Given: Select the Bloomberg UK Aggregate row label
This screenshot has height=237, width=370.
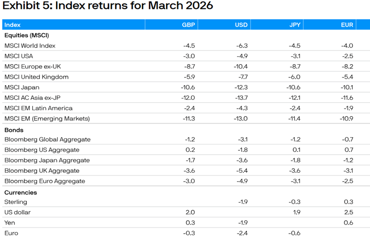Looking at the screenshot, I should tap(44, 170).
